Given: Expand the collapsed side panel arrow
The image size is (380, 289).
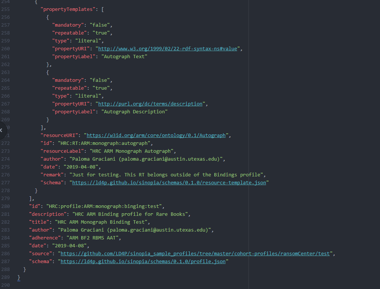Looking at the screenshot, I should (x=2, y=130).
